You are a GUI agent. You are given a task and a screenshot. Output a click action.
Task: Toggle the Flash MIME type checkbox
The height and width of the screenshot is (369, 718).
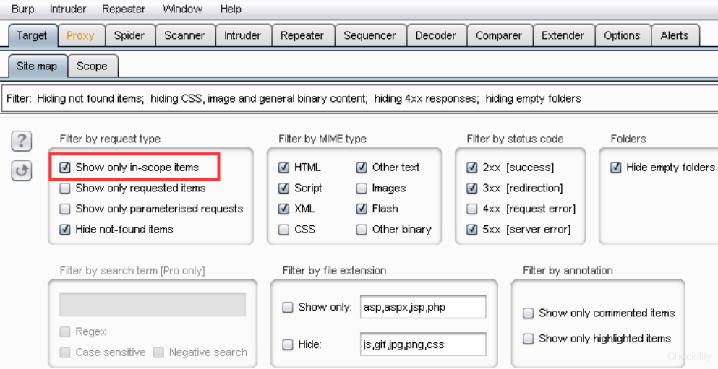click(362, 209)
